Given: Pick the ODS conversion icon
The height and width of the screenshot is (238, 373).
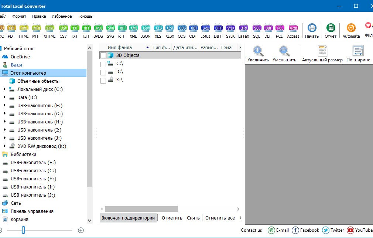Looking at the screenshot, I should click(x=182, y=31).
